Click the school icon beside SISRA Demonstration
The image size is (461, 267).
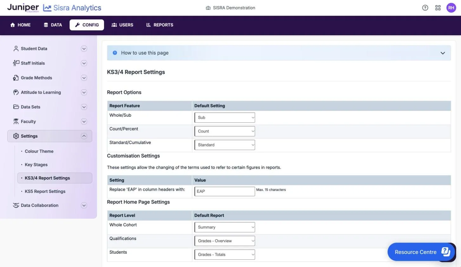pyautogui.click(x=208, y=8)
